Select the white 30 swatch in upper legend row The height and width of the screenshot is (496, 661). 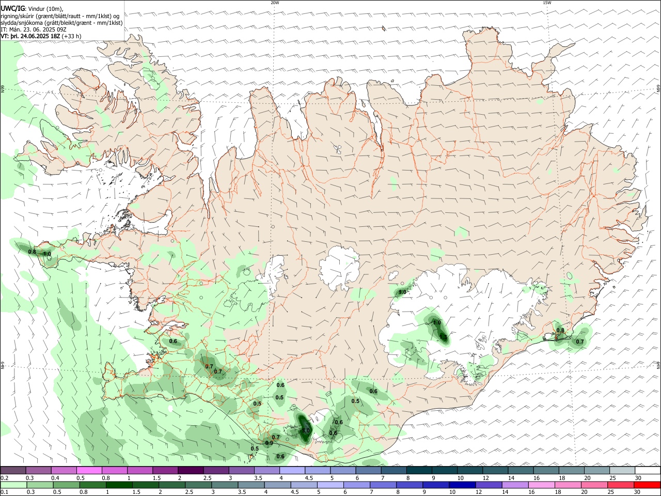(x=648, y=470)
